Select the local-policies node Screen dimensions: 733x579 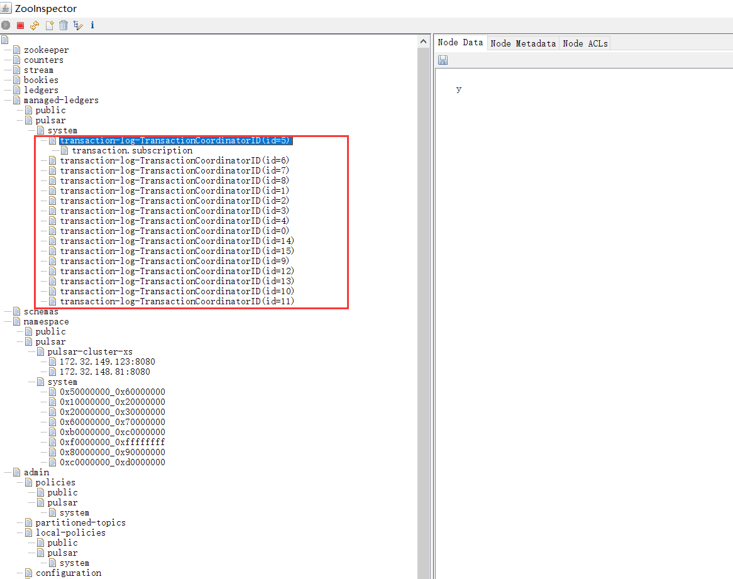[70, 532]
